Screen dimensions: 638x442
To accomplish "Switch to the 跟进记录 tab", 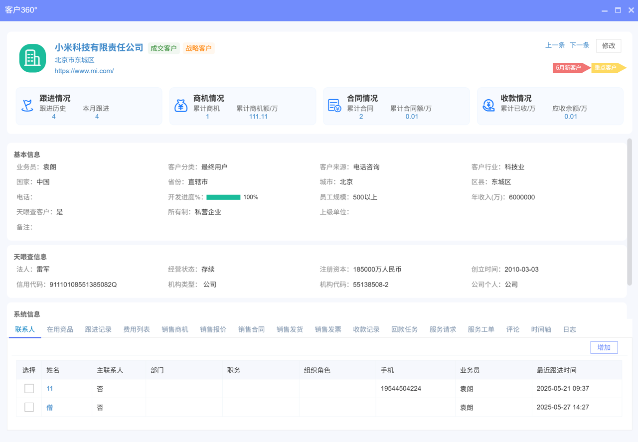I will (x=98, y=329).
